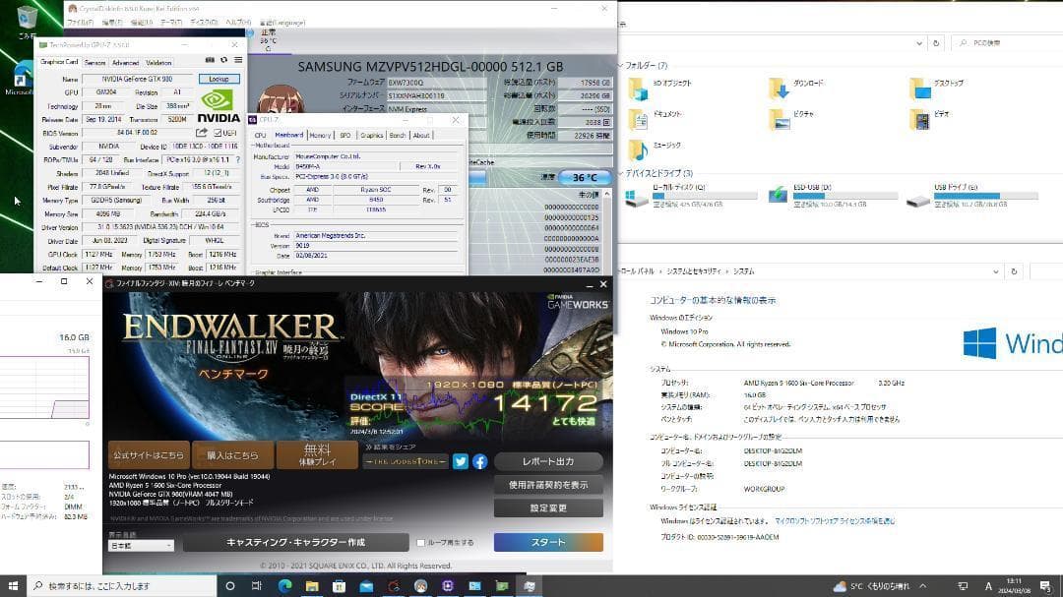The width and height of the screenshot is (1063, 597).
Task: Collapse the Folders section in Explorer
Action: 620,66
